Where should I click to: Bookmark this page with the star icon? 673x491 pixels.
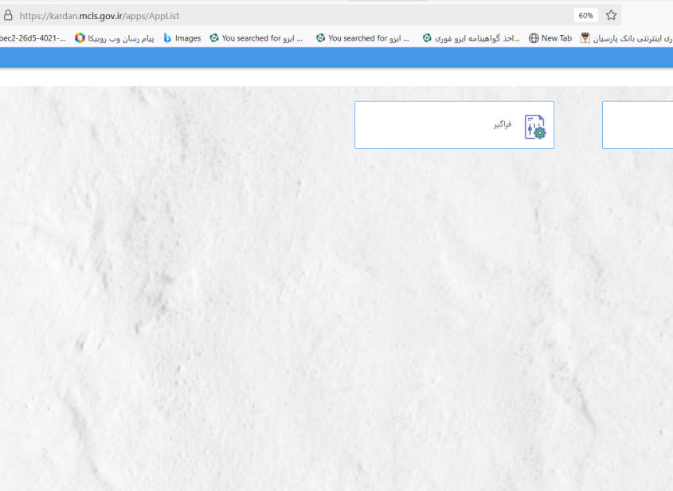pos(611,15)
